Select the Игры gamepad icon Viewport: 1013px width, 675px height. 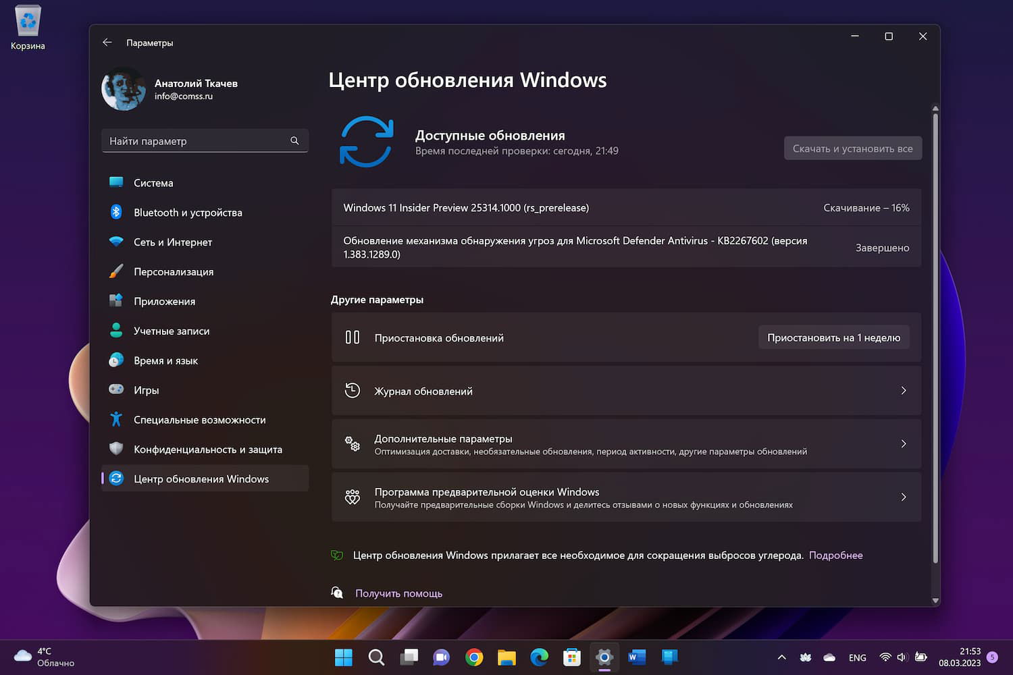pos(115,389)
